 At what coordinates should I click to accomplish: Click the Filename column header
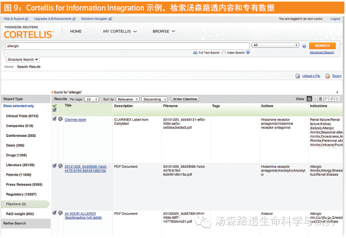pos(170,106)
